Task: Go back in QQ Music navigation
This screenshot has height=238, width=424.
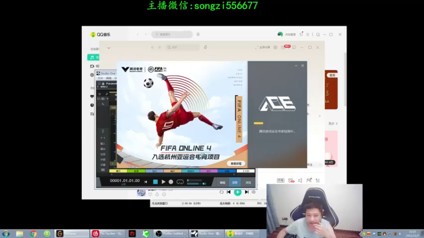Action: (138, 34)
